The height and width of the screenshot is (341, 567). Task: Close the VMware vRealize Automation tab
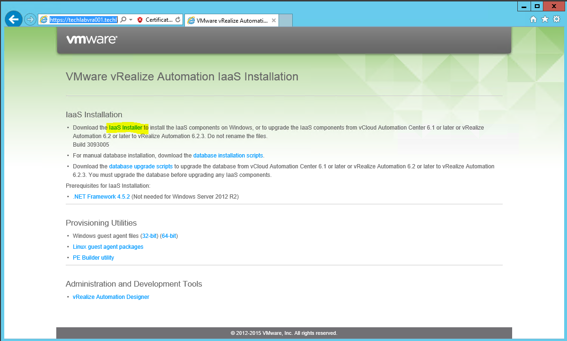click(x=274, y=21)
